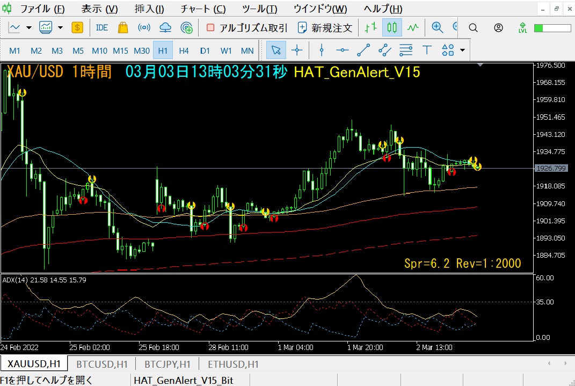Image resolution: width=575 pixels, height=386 pixels.
Task: Select the H4 timeframe button
Action: [x=184, y=50]
